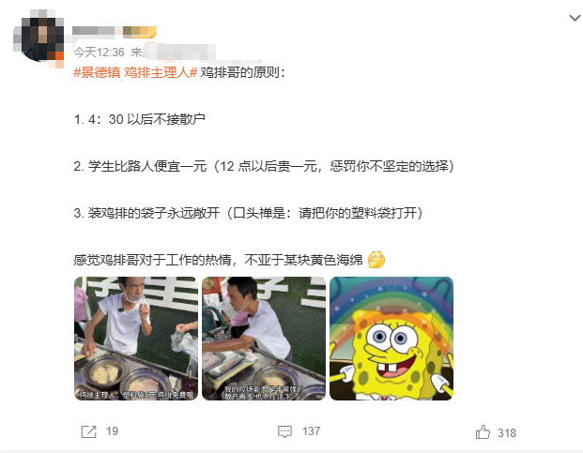Open the 137 comments count
The image size is (583, 453).
pyautogui.click(x=311, y=431)
